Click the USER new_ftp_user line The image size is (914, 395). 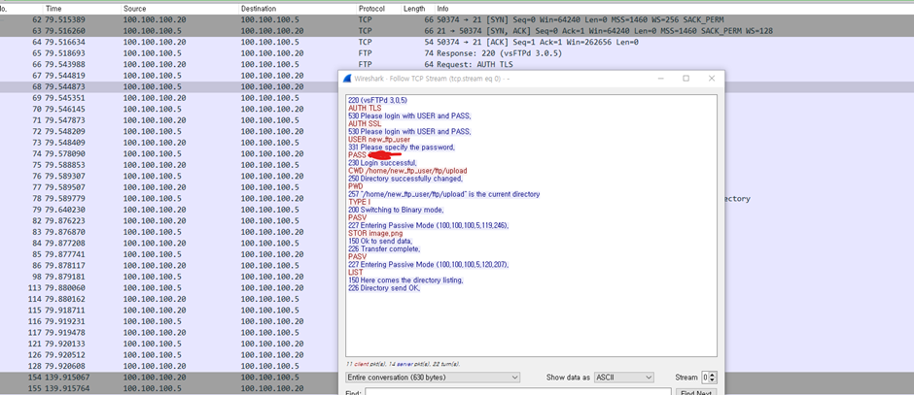click(x=379, y=140)
